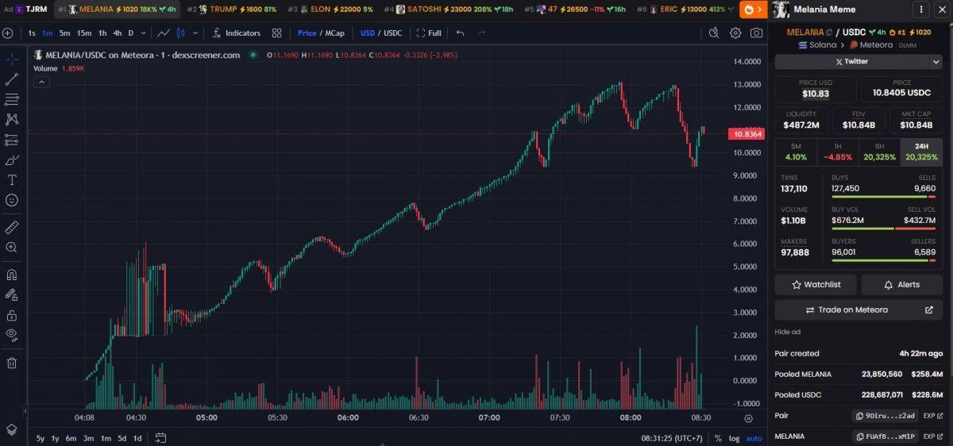Select the D daily interval
Viewport: 953px width, 446px height.
coord(131,33)
